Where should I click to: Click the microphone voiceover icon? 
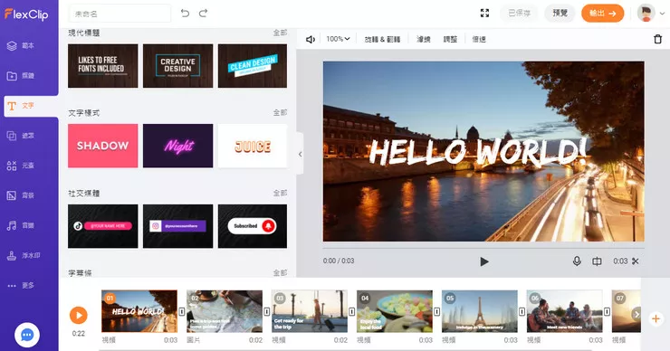pyautogui.click(x=577, y=261)
